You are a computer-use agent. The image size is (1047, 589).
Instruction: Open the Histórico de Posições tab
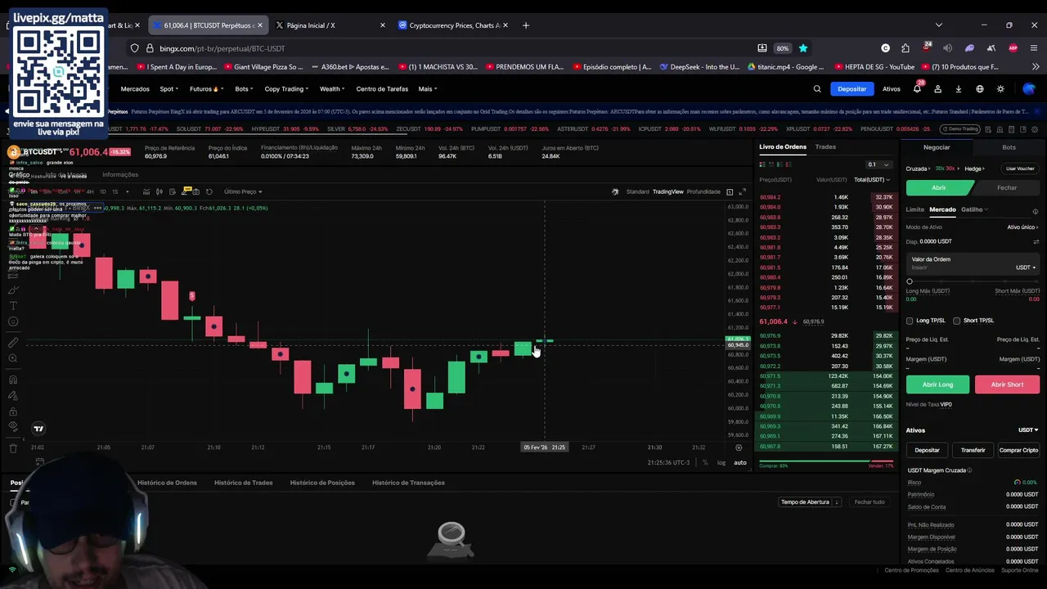click(x=322, y=483)
